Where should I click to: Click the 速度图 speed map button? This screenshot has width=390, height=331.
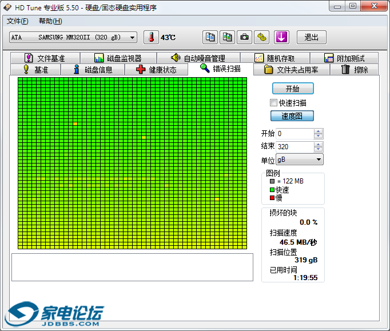[292, 116]
